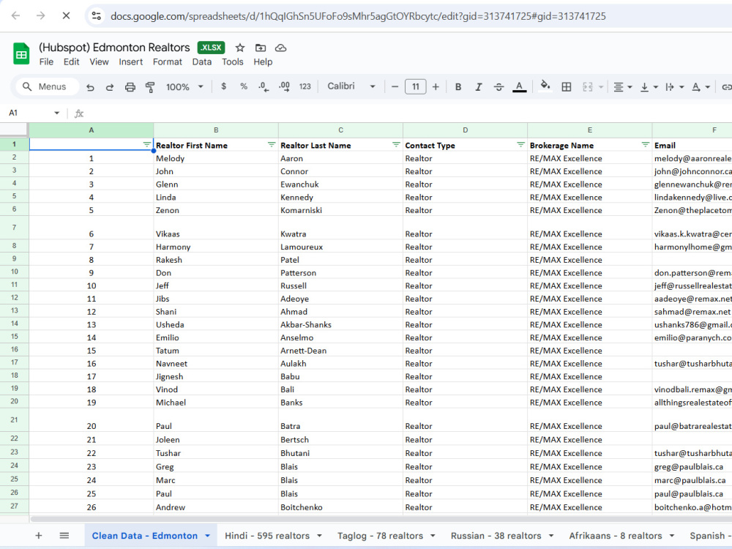Image resolution: width=732 pixels, height=549 pixels.
Task: Open site information icon in address bar
Action: 97,16
